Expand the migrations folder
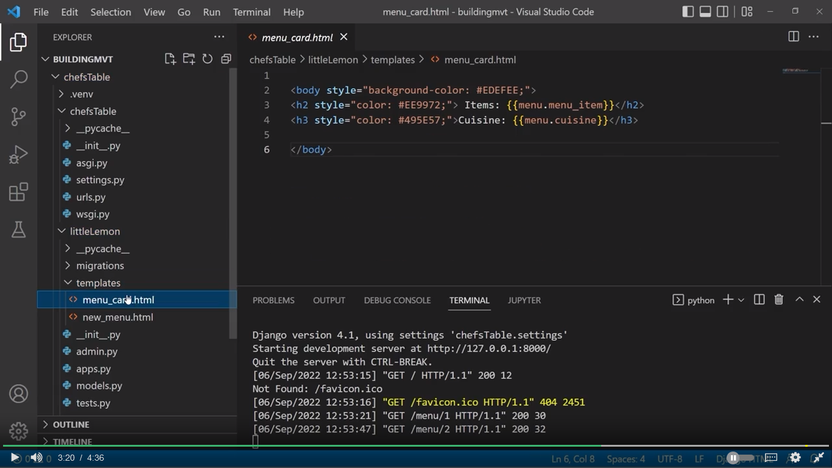Viewport: 832px width, 468px height. (100, 266)
